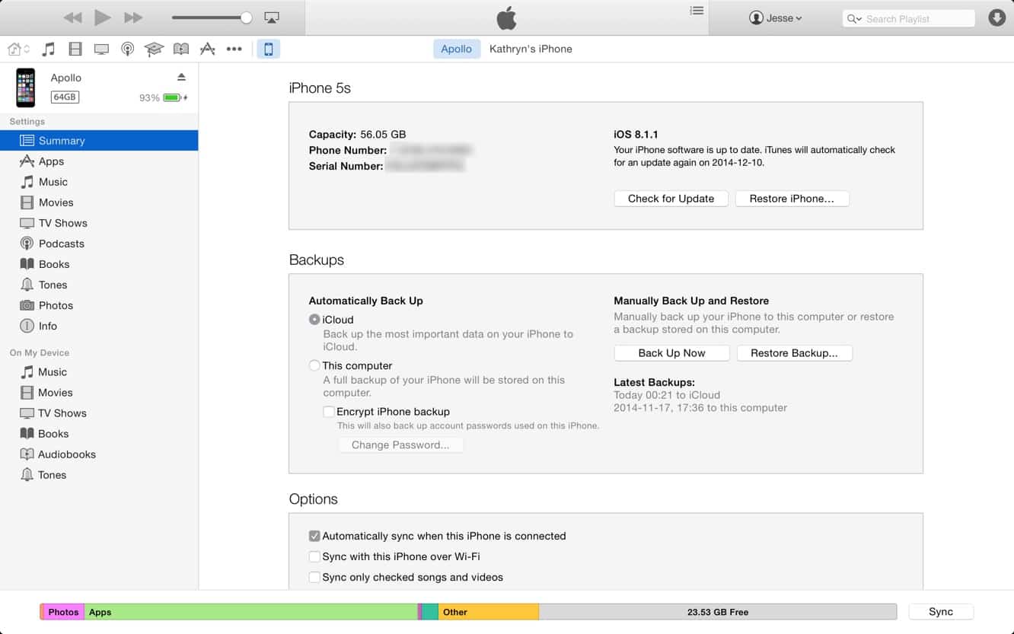1014x634 pixels.
Task: Click the Apollo iPhone thumbnail
Action: (x=25, y=88)
